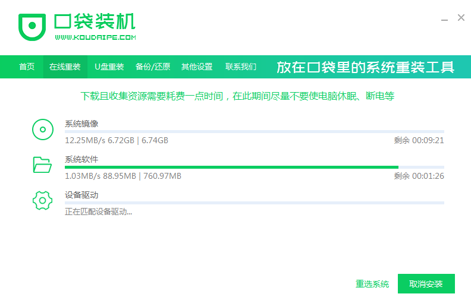Open the 备份/还原 tab
471x300 pixels.
click(153, 67)
